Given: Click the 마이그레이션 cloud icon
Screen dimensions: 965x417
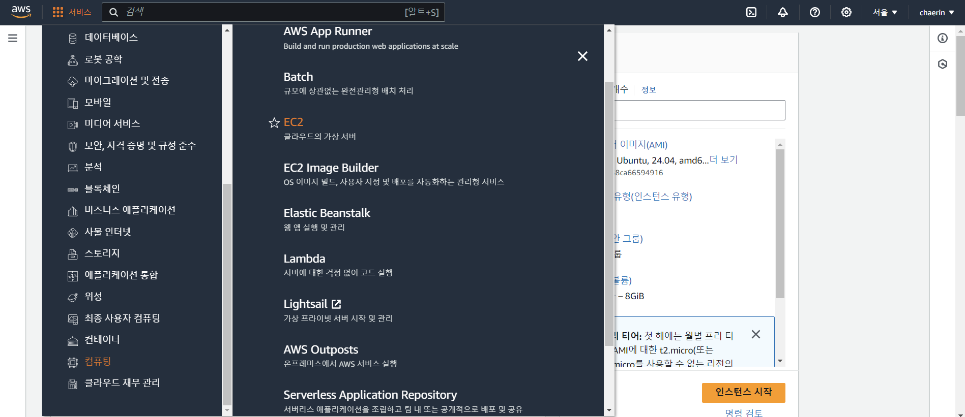Looking at the screenshot, I should pyautogui.click(x=73, y=82).
